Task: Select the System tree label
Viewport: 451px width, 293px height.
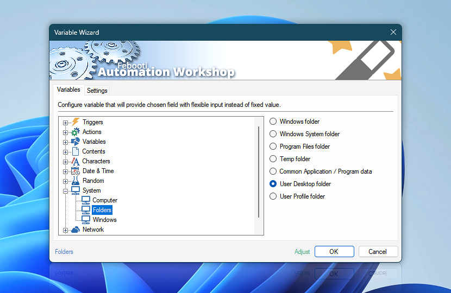Action: point(91,190)
